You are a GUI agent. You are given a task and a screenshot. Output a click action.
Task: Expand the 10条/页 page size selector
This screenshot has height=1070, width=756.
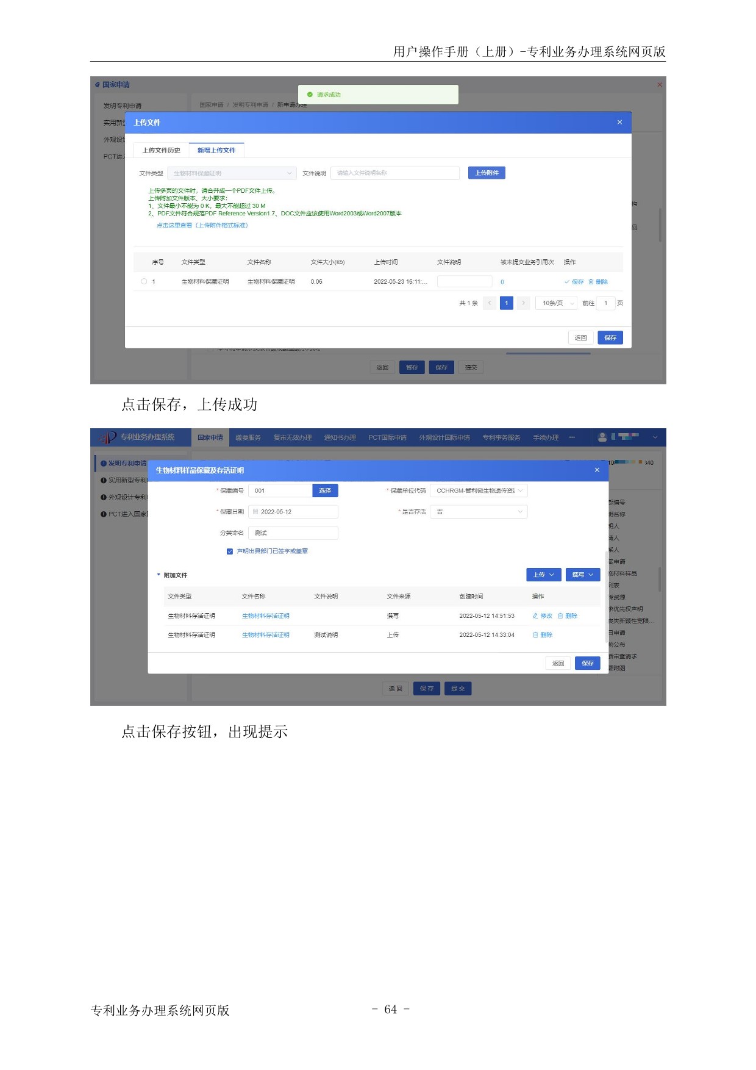point(556,303)
